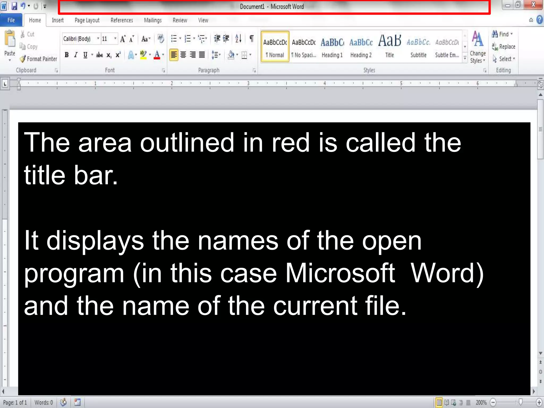Image resolution: width=544 pixels, height=408 pixels.
Task: Toggle Strikethrough formatting
Action: tap(99, 55)
